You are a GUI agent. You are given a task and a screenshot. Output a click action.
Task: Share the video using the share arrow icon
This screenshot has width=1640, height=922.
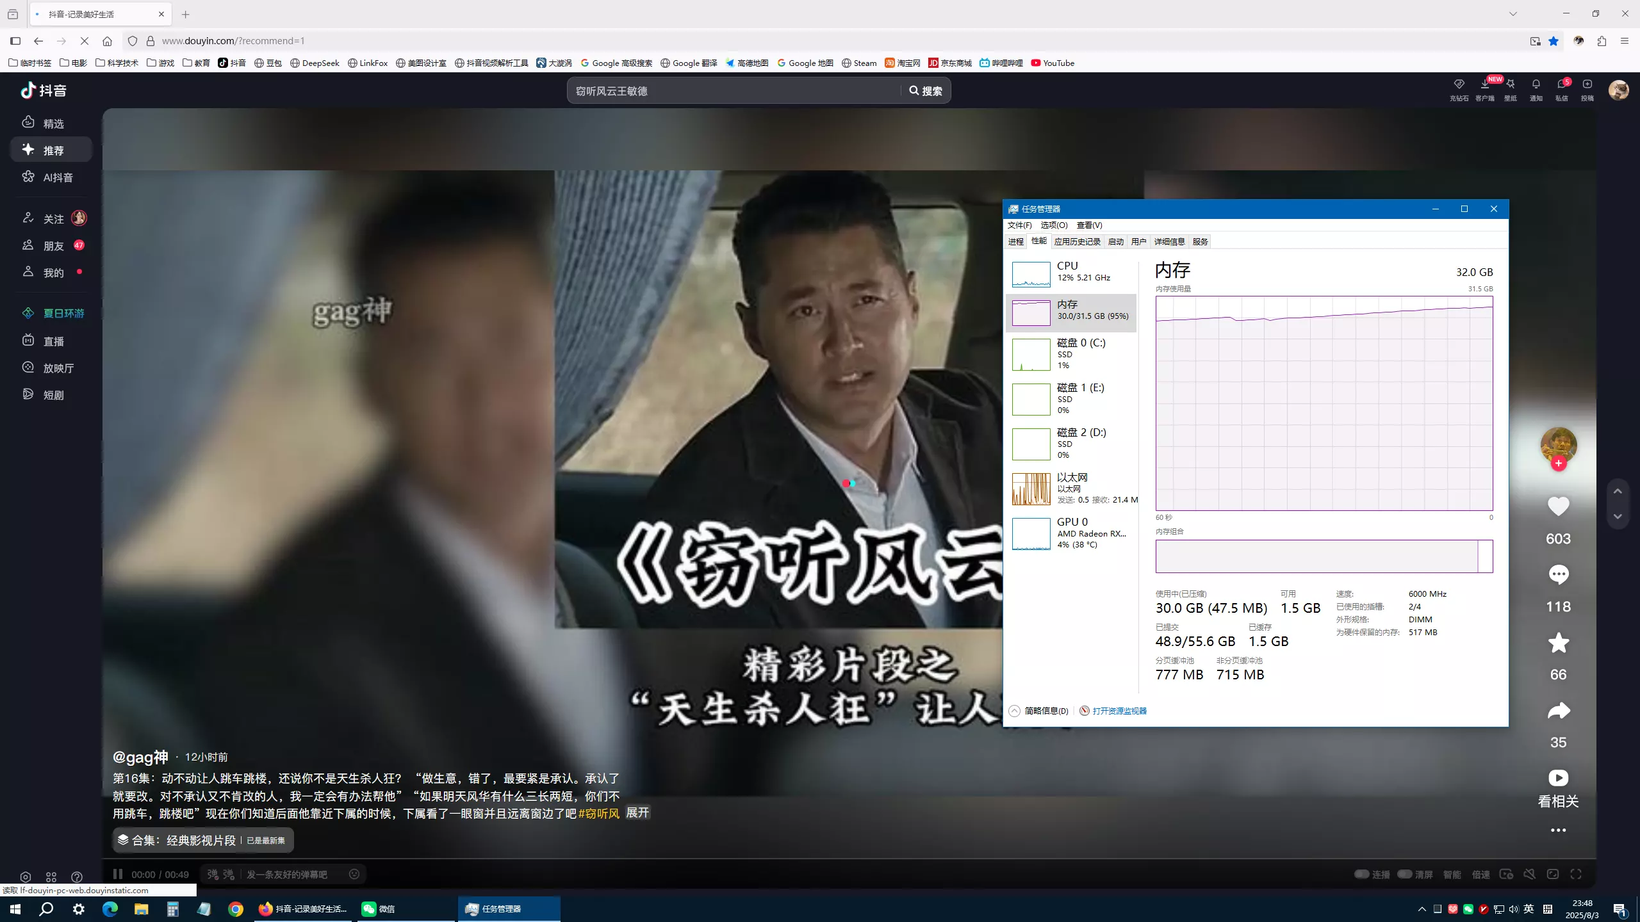coord(1558,711)
